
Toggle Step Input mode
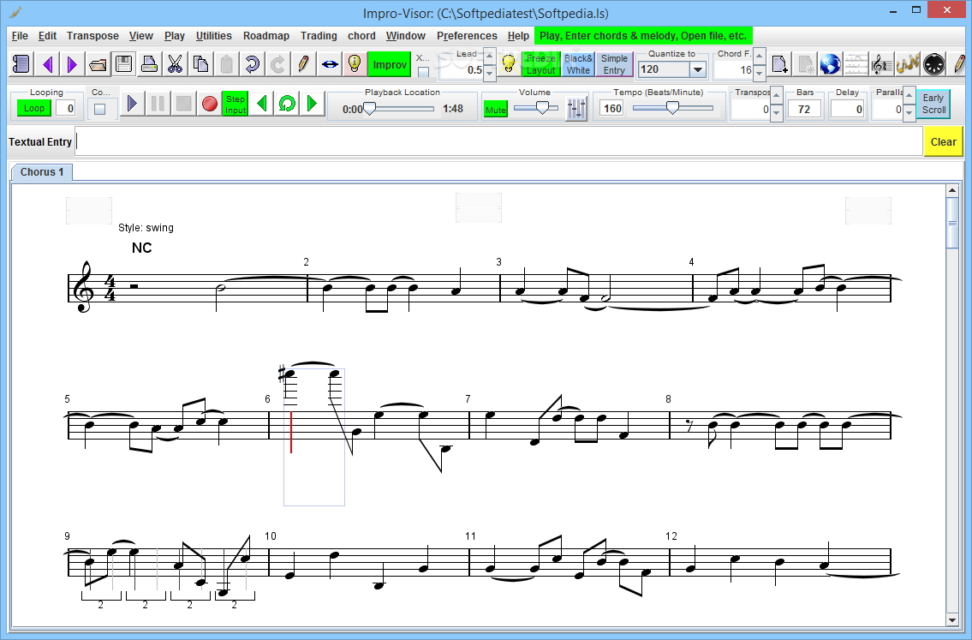(x=235, y=105)
